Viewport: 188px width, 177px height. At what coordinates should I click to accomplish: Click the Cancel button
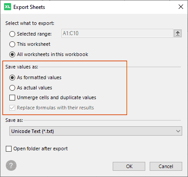tap(166, 166)
